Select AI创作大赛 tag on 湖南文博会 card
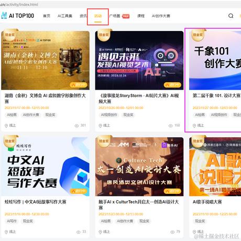The height and width of the screenshot is (241, 241). click(x=31, y=115)
